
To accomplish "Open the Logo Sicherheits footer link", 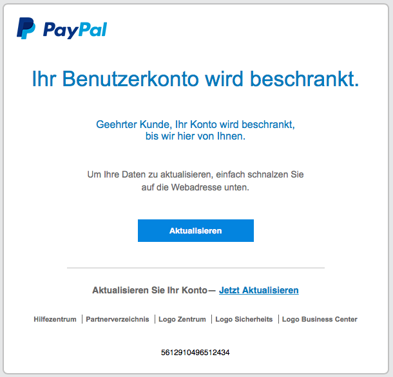I will 244,319.
